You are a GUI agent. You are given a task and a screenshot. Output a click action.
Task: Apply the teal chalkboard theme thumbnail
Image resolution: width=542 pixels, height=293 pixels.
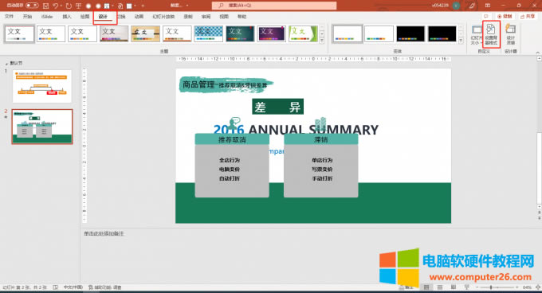(240, 33)
